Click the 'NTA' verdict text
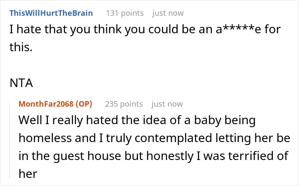Viewport: 299px width, 186px height. [21, 83]
